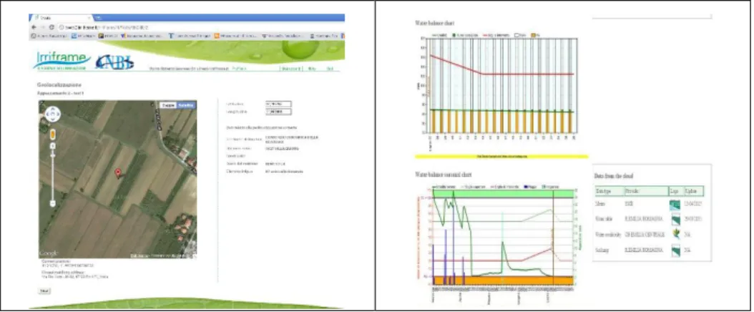Click the map zoom-in plus button
Screen dimensions: 754x312
52,146
